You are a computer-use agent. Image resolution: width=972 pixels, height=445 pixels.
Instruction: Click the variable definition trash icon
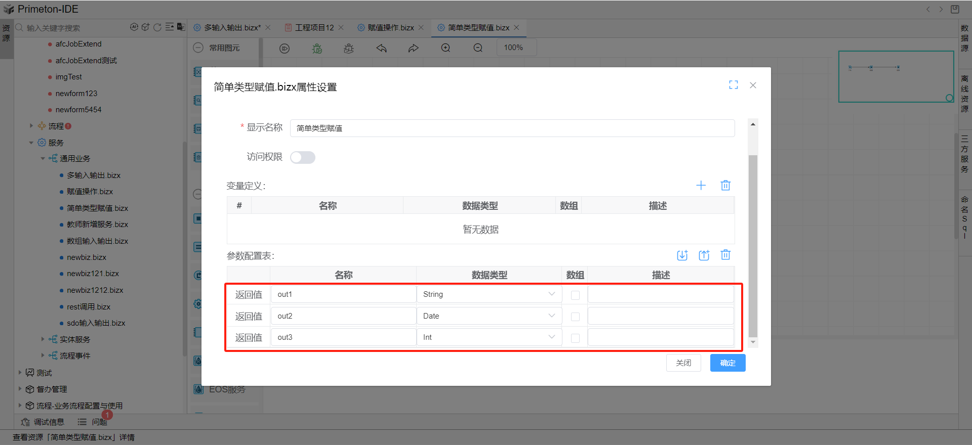725,186
